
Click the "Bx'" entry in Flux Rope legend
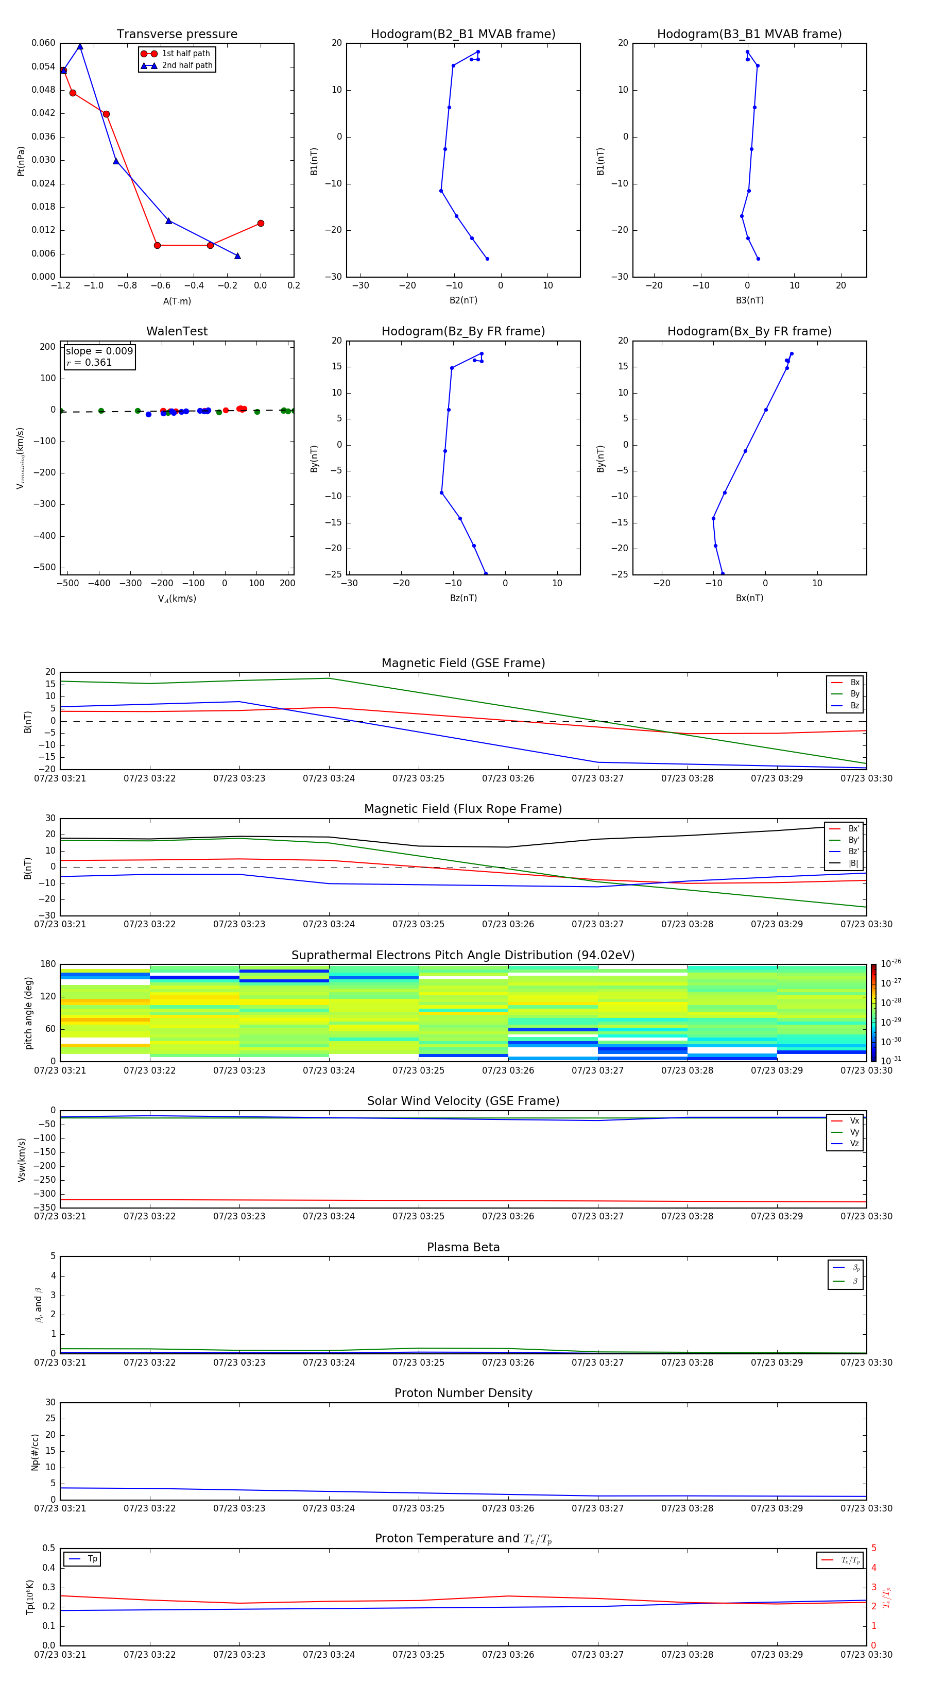(x=845, y=829)
